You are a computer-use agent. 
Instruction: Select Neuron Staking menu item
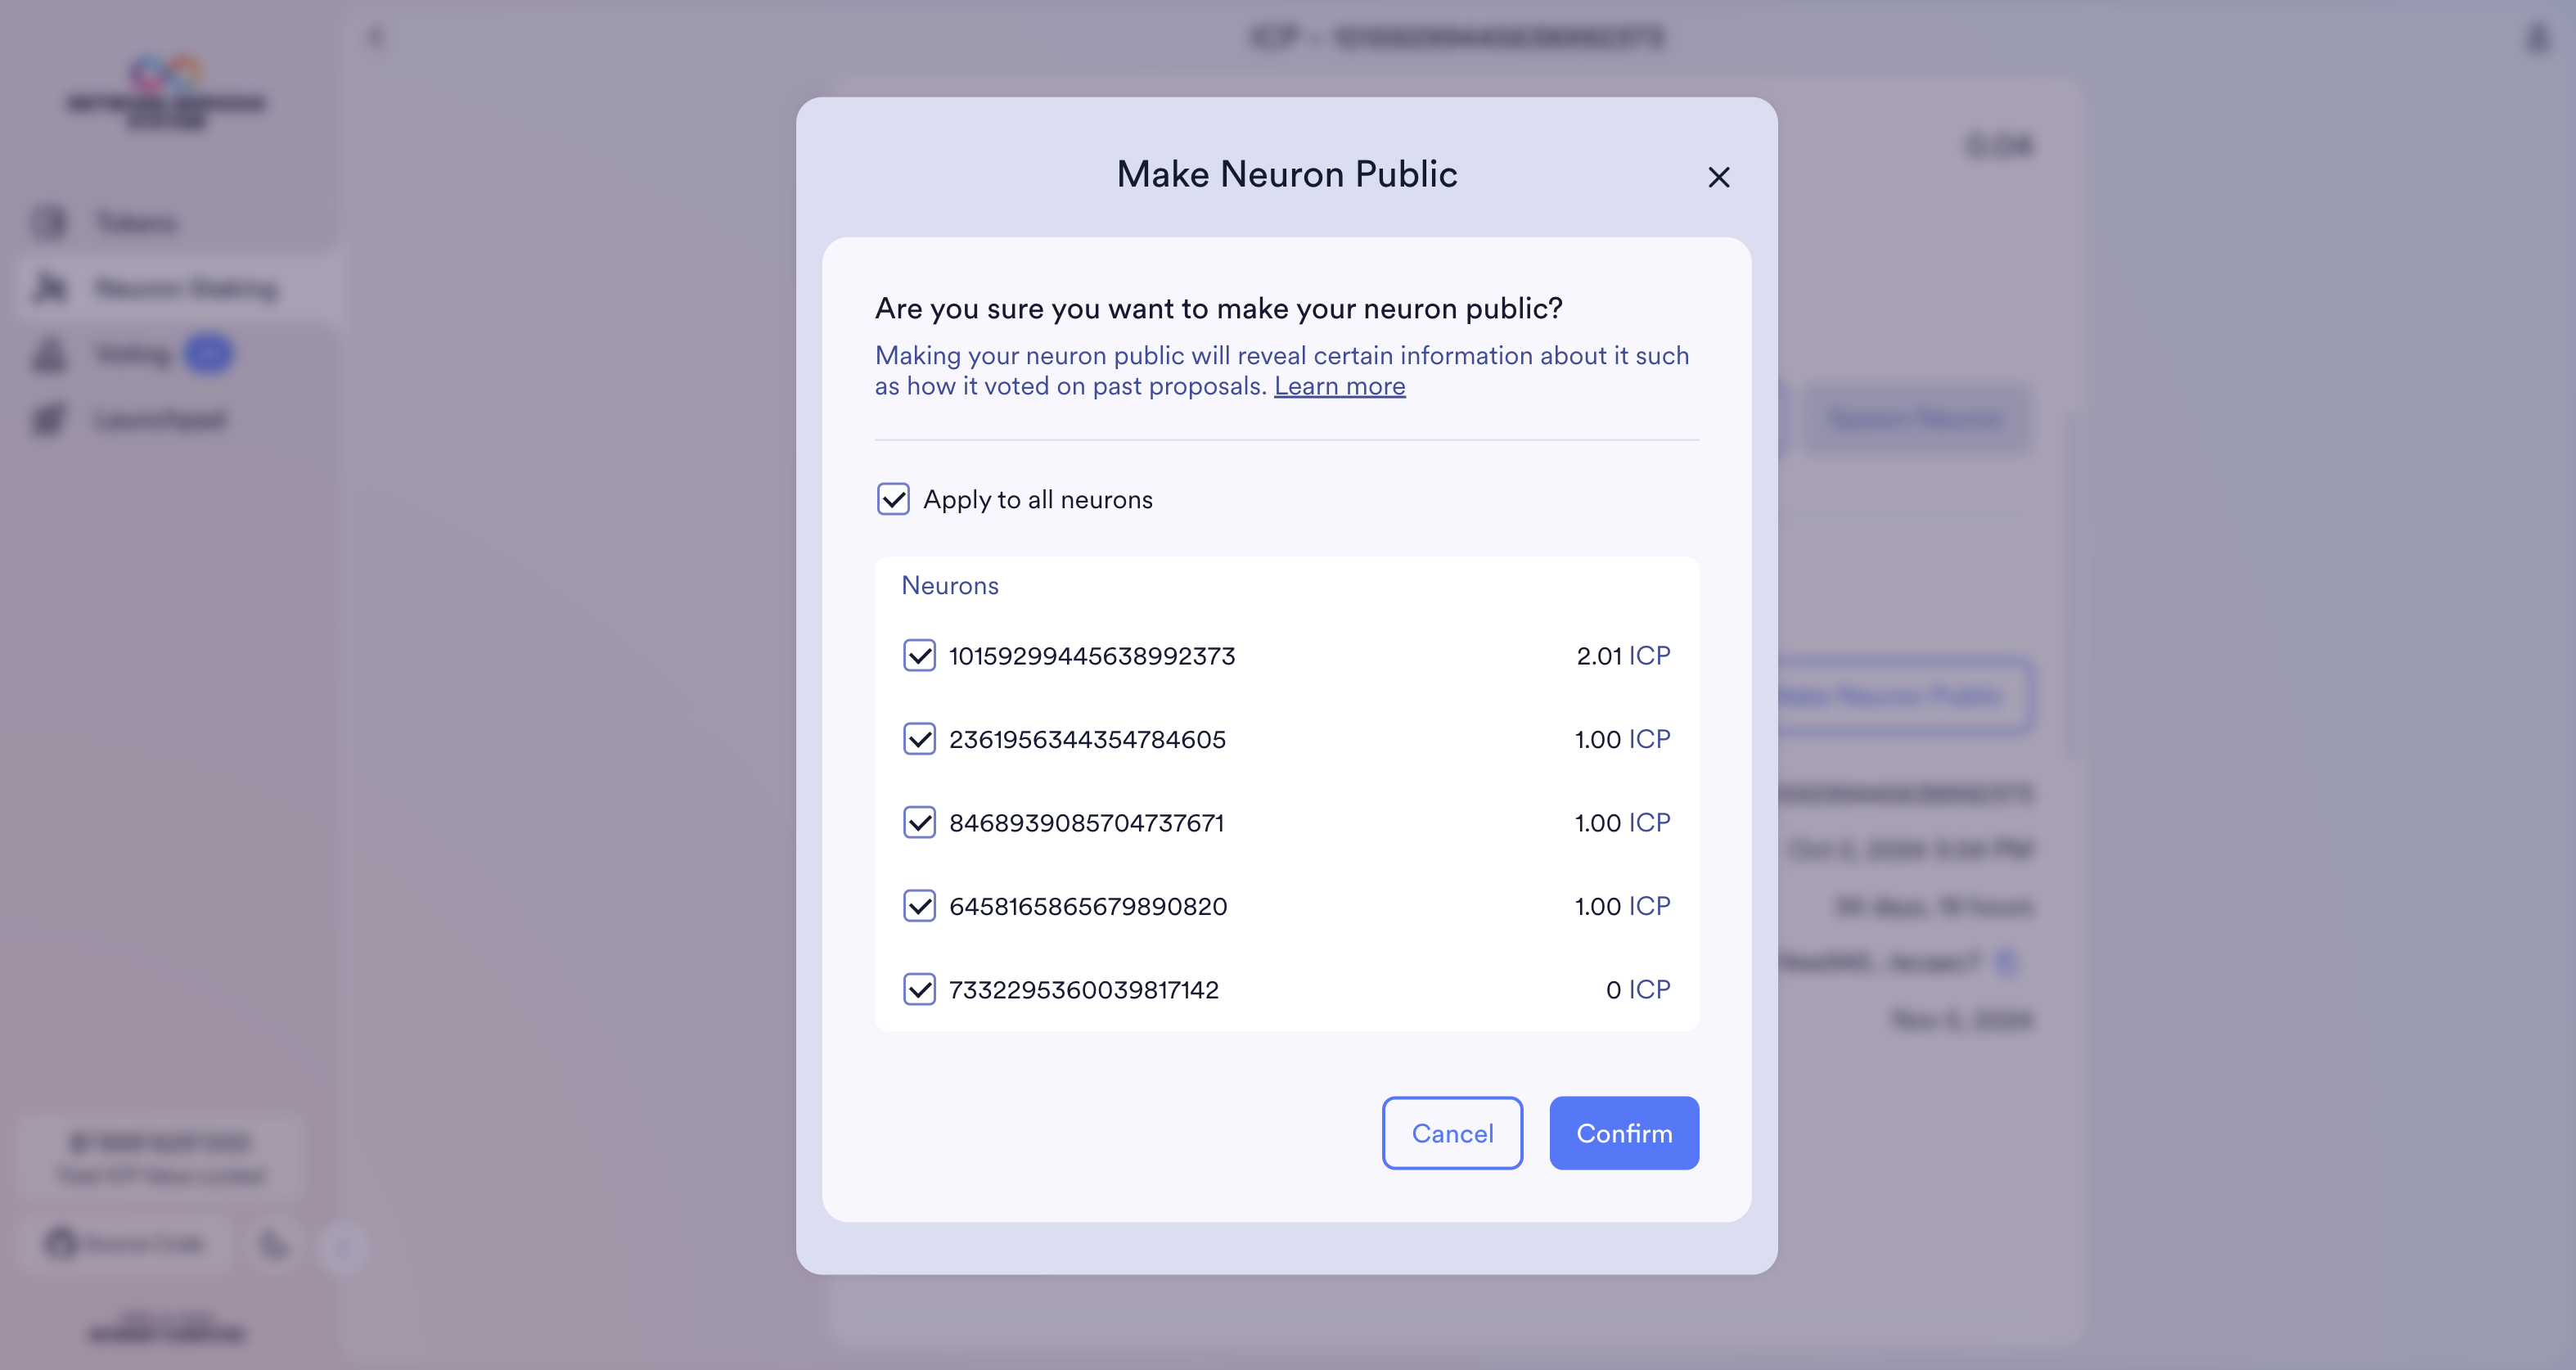tap(182, 288)
